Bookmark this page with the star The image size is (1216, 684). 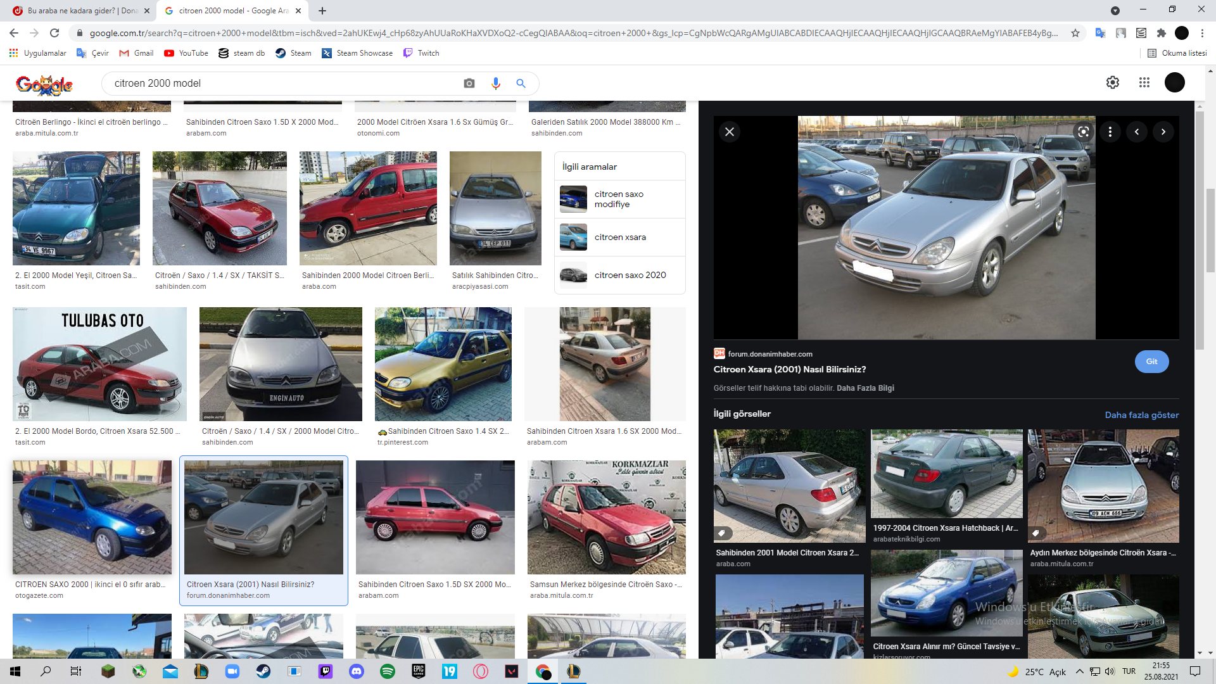pyautogui.click(x=1075, y=33)
